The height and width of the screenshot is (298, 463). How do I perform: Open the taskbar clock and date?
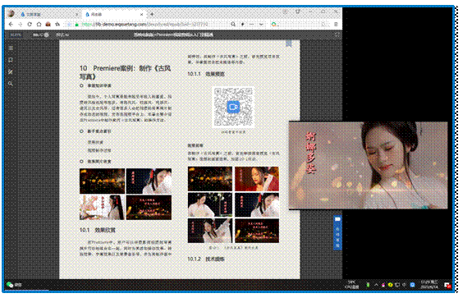coord(429,285)
